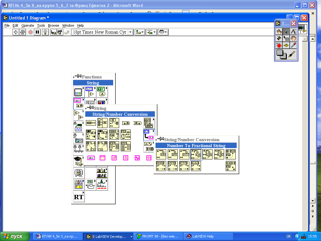Select Number To Fractional String function
This screenshot has height=241, width=321.
coord(196,154)
